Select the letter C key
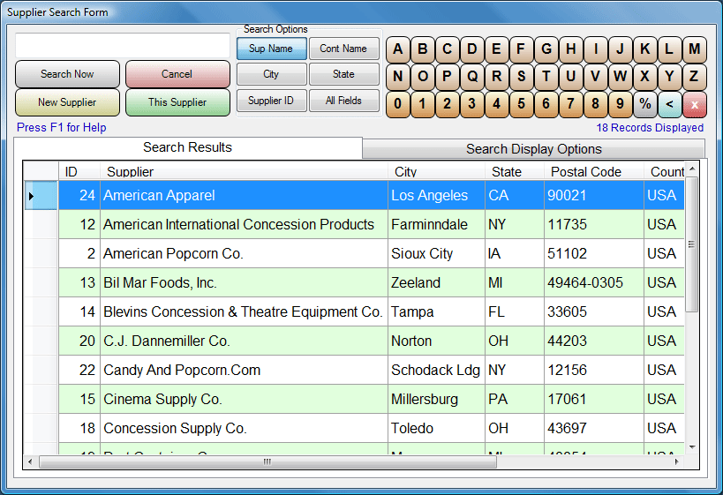This screenshot has width=723, height=495. (447, 49)
